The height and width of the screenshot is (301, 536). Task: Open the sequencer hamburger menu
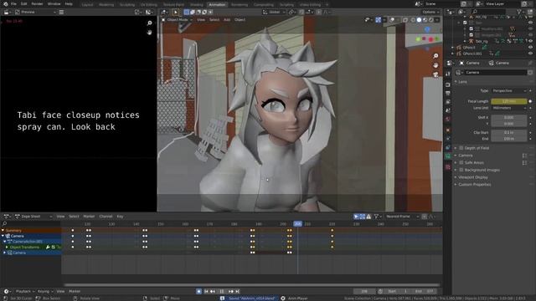coord(61,12)
